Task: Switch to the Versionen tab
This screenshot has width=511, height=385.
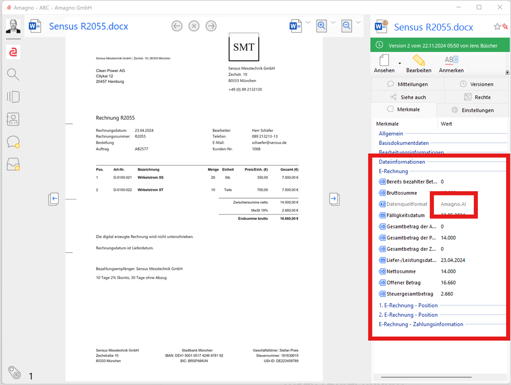Action: 476,84
